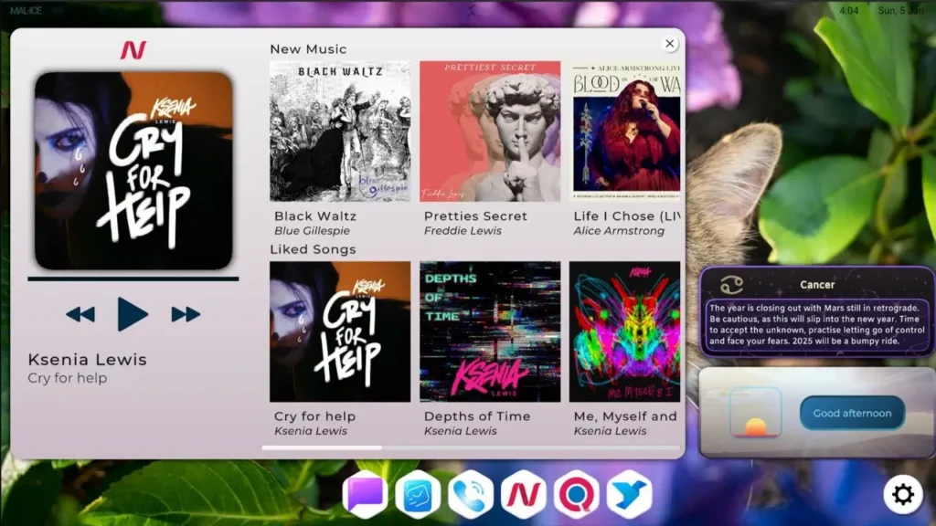Open the Life I Chose live album cover
The width and height of the screenshot is (936, 526).
[x=624, y=131]
